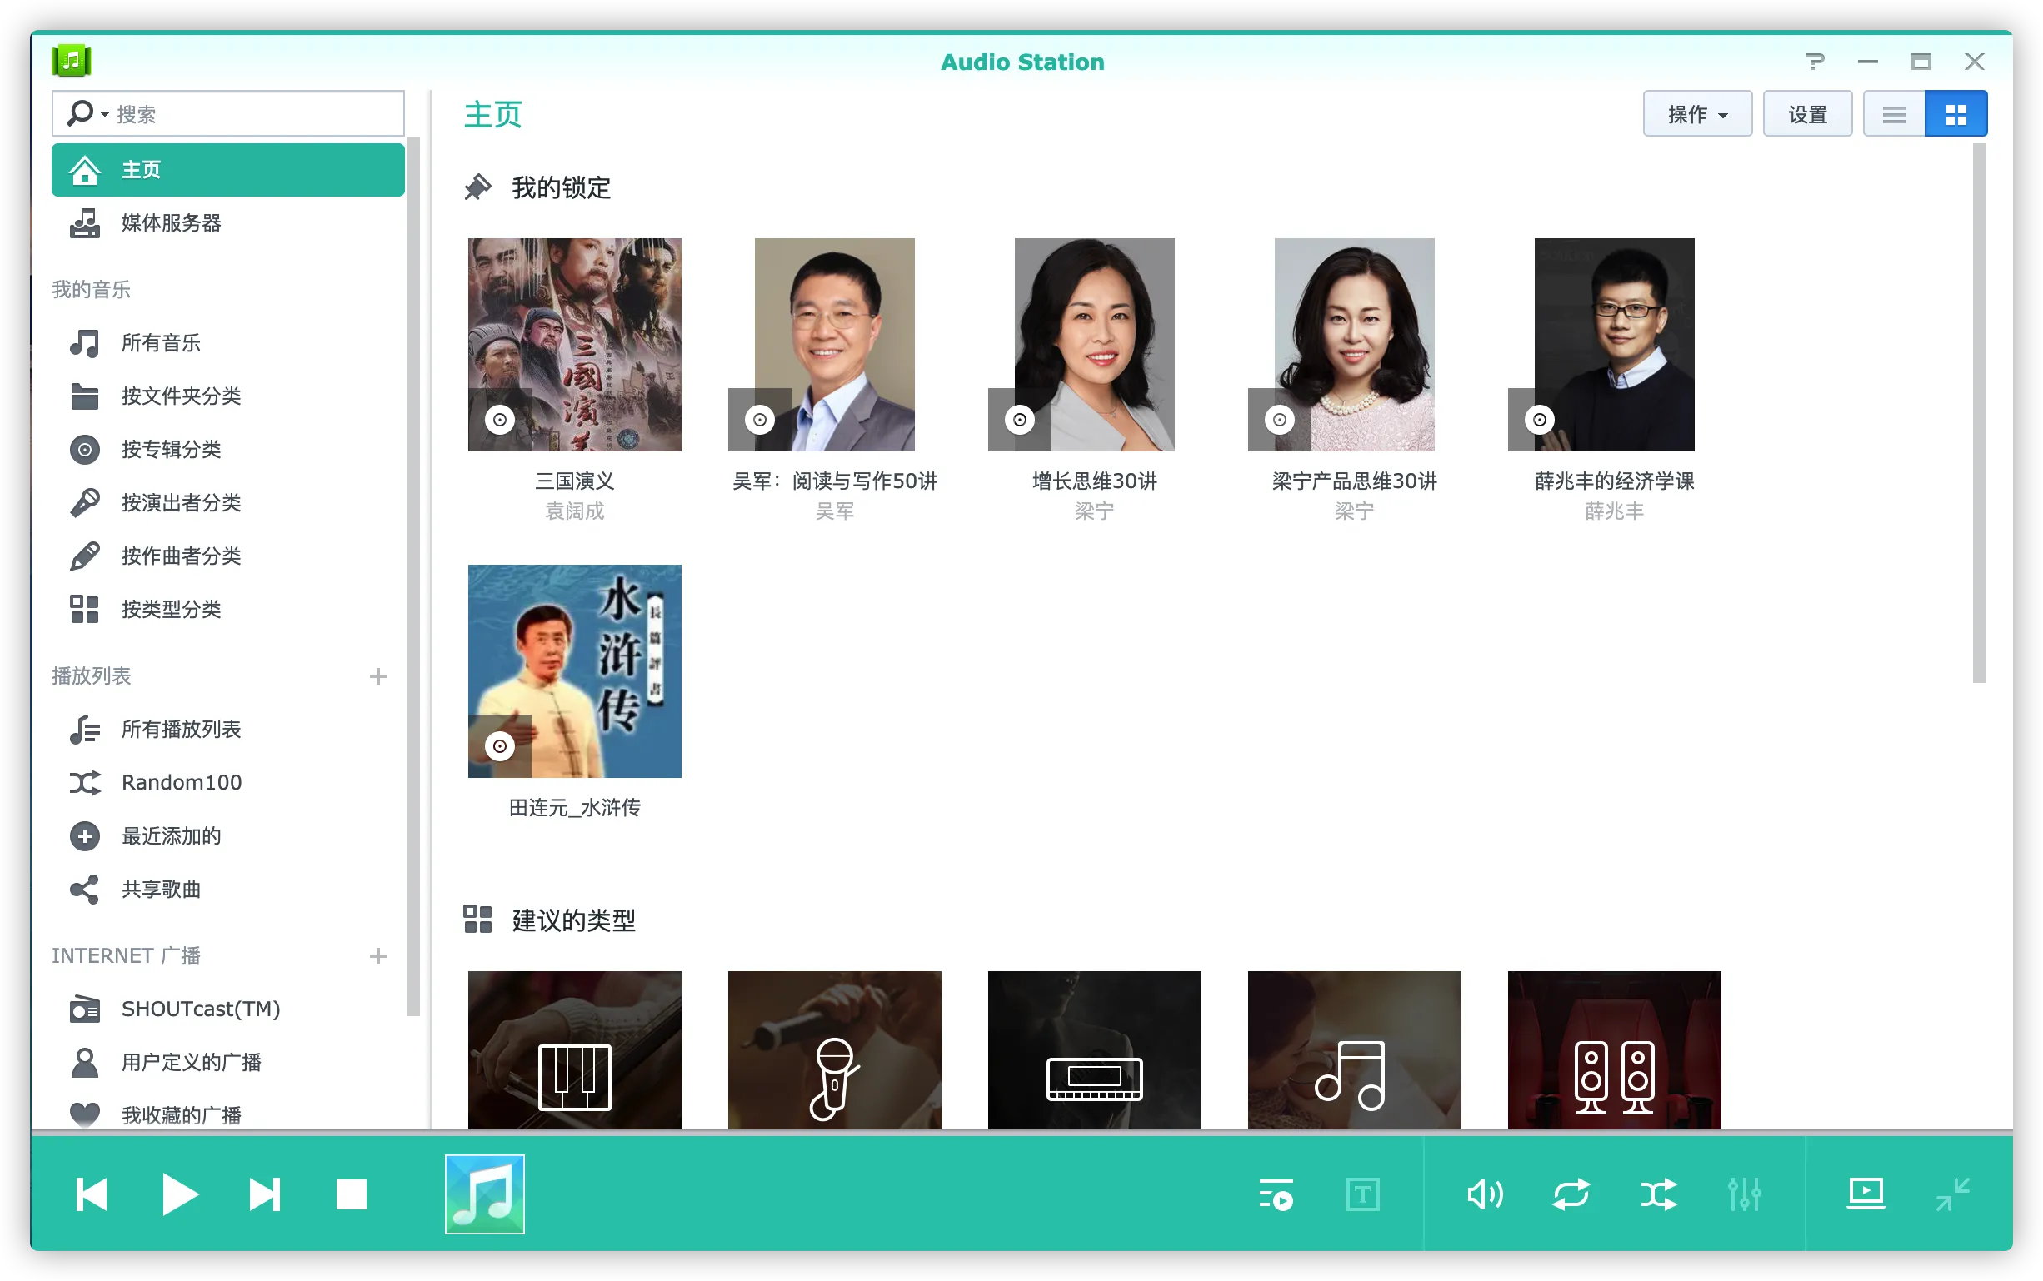Screen dimensions: 2043x1281
Task: Open the 操作 dropdown menu
Action: point(1697,114)
